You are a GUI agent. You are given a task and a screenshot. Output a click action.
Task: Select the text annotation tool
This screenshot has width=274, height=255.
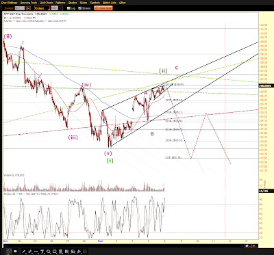[42, 252]
